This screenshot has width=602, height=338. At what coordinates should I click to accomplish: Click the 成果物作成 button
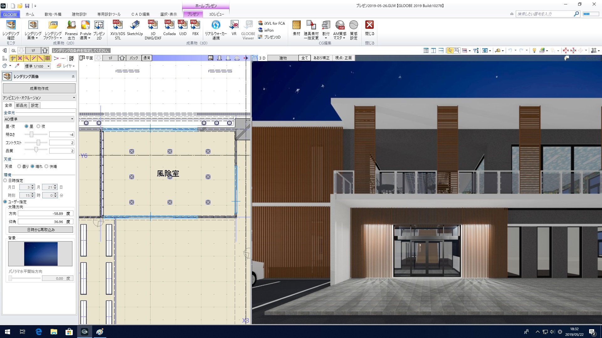click(39, 88)
